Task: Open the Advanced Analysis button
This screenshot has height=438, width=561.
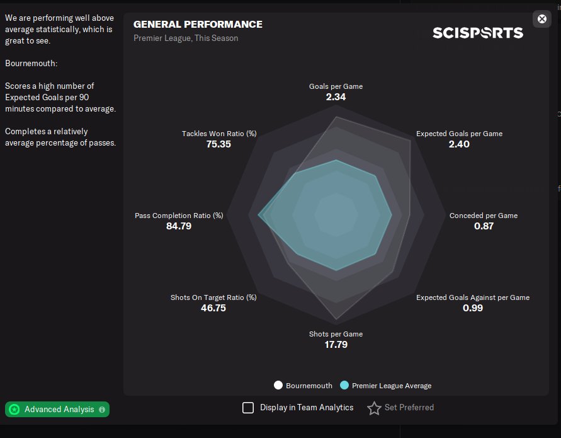Action: 57,410
